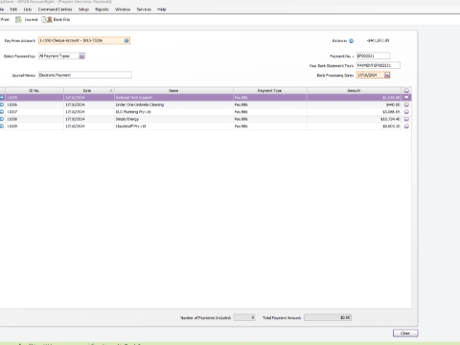Click the Payment No. field
Screen dimensions: 460x345
pyautogui.click(x=373, y=56)
